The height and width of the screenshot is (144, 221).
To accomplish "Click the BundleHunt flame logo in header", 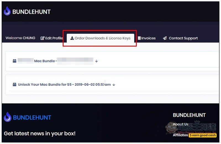I will (x=7, y=11).
